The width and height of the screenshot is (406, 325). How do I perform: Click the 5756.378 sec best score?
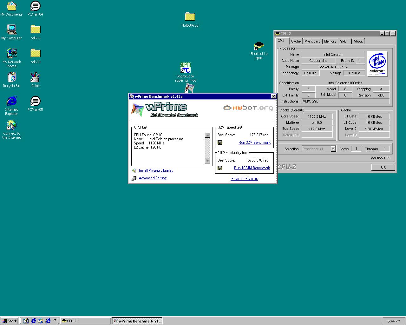pos(258,160)
